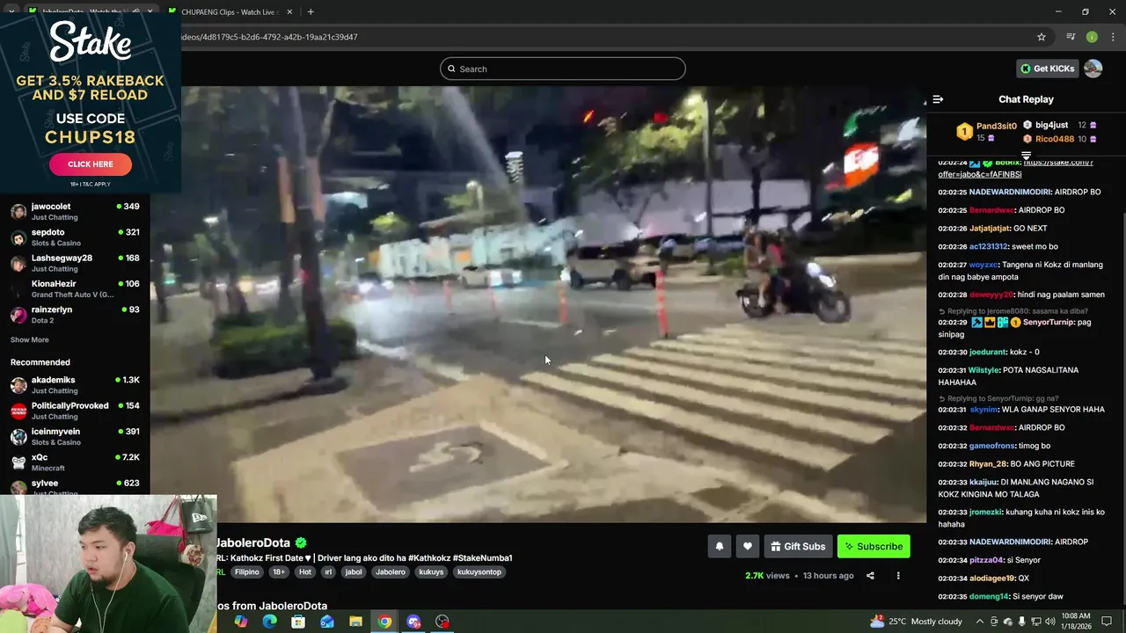Screen dimensions: 1126x633
Task: Close the JaboleroDota browser tab
Action: [x=150, y=11]
